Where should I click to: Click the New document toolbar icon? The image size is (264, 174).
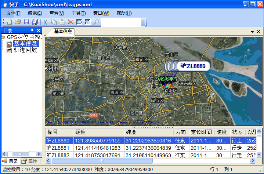click(9, 22)
